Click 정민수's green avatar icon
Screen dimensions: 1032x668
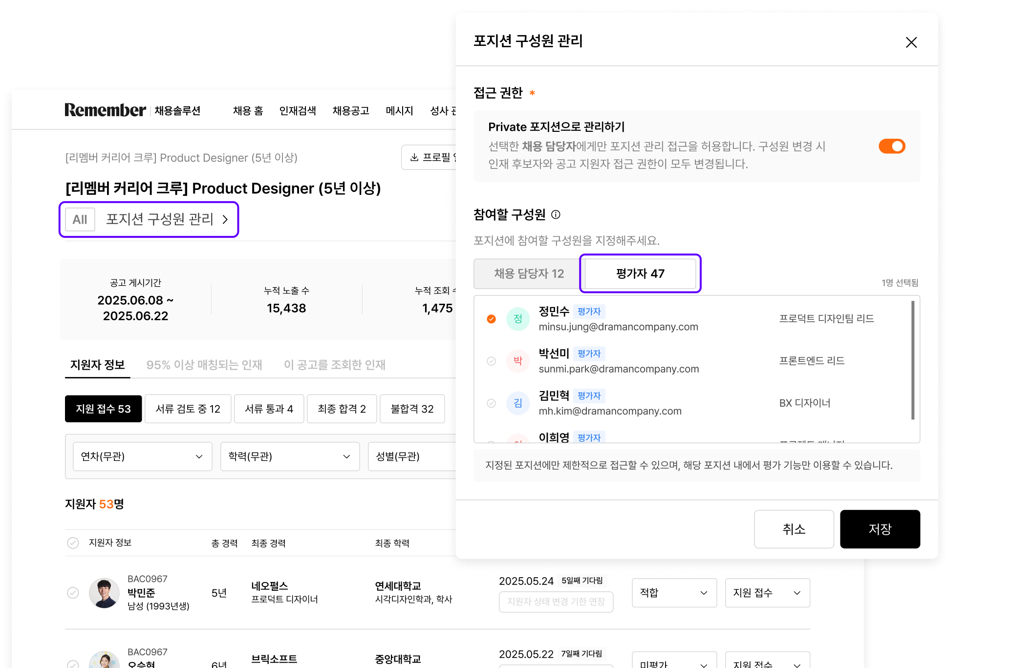tap(518, 319)
